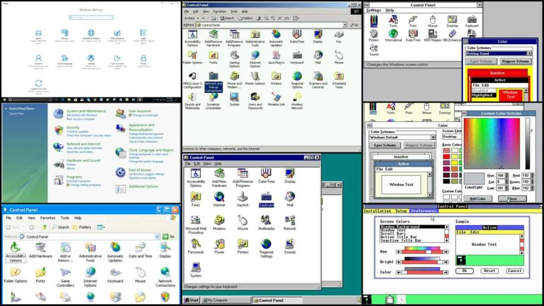Expand the Windows Default color scheme dropdown
The width and height of the screenshot is (544, 306).
pyautogui.click(x=433, y=138)
